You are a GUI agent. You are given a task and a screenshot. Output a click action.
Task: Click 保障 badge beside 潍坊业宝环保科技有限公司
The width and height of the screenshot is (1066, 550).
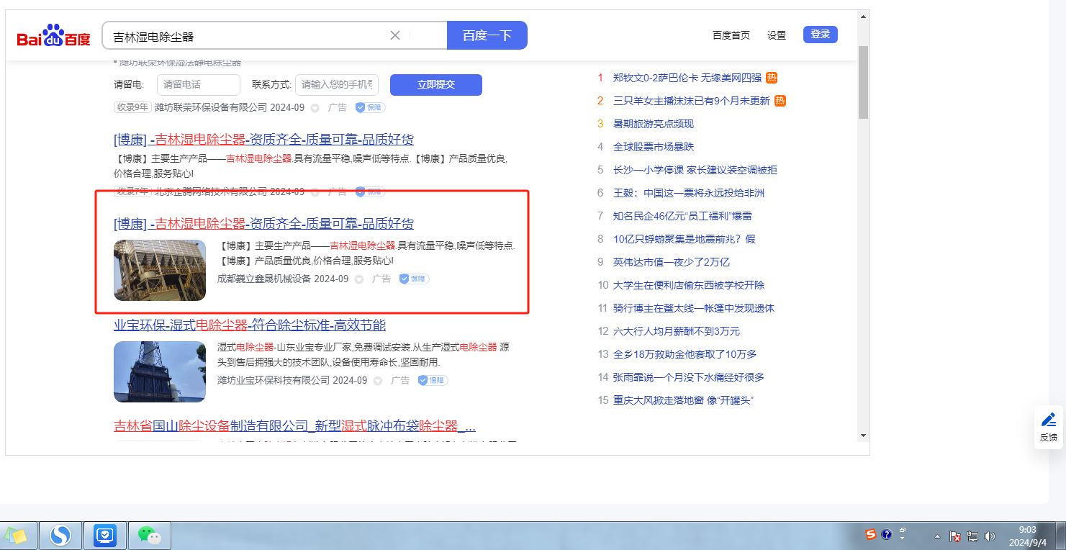pos(433,380)
